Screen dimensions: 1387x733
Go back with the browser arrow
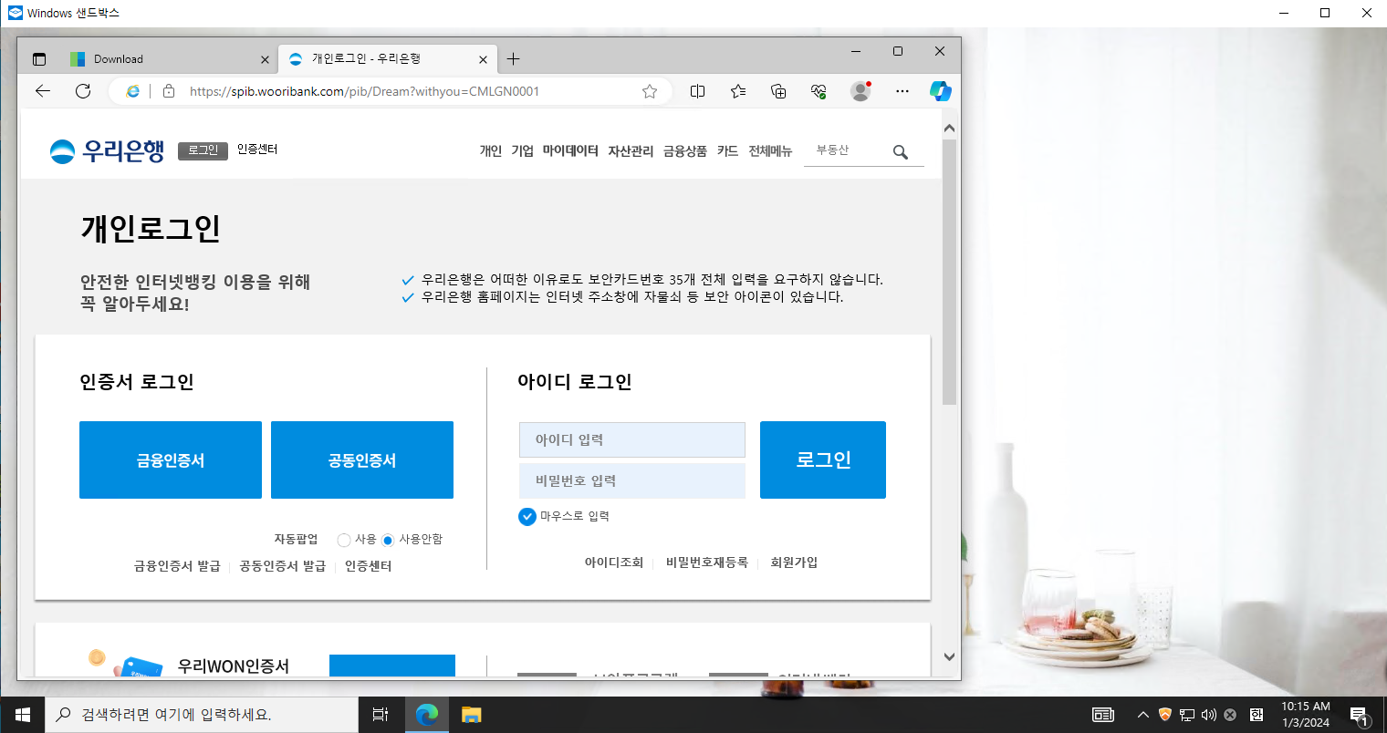(43, 91)
